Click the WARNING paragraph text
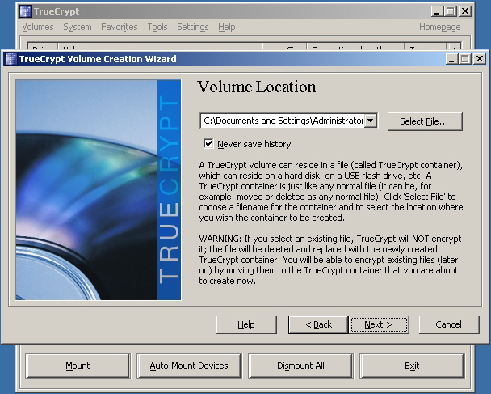491x394 pixels. click(x=330, y=260)
